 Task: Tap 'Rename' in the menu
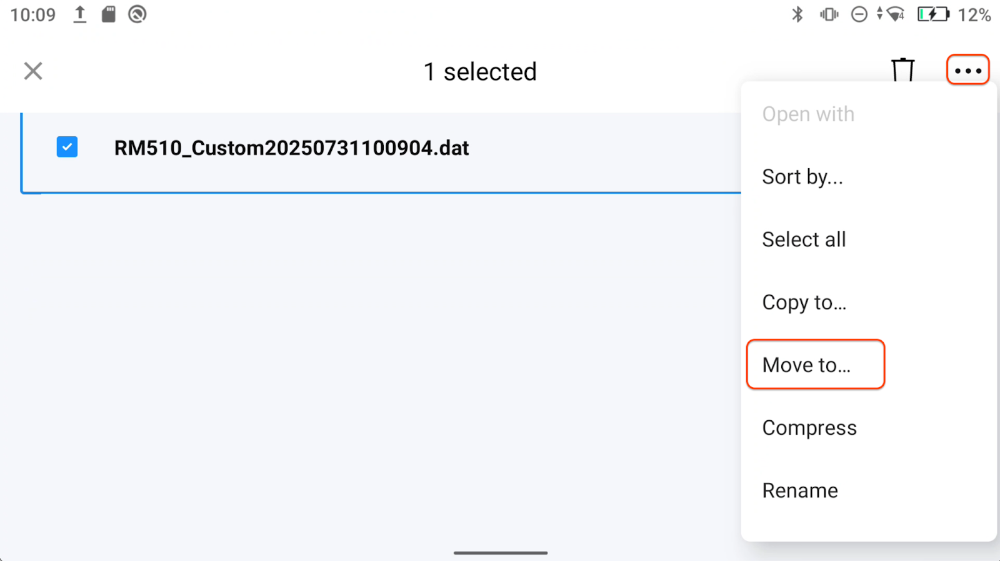800,491
